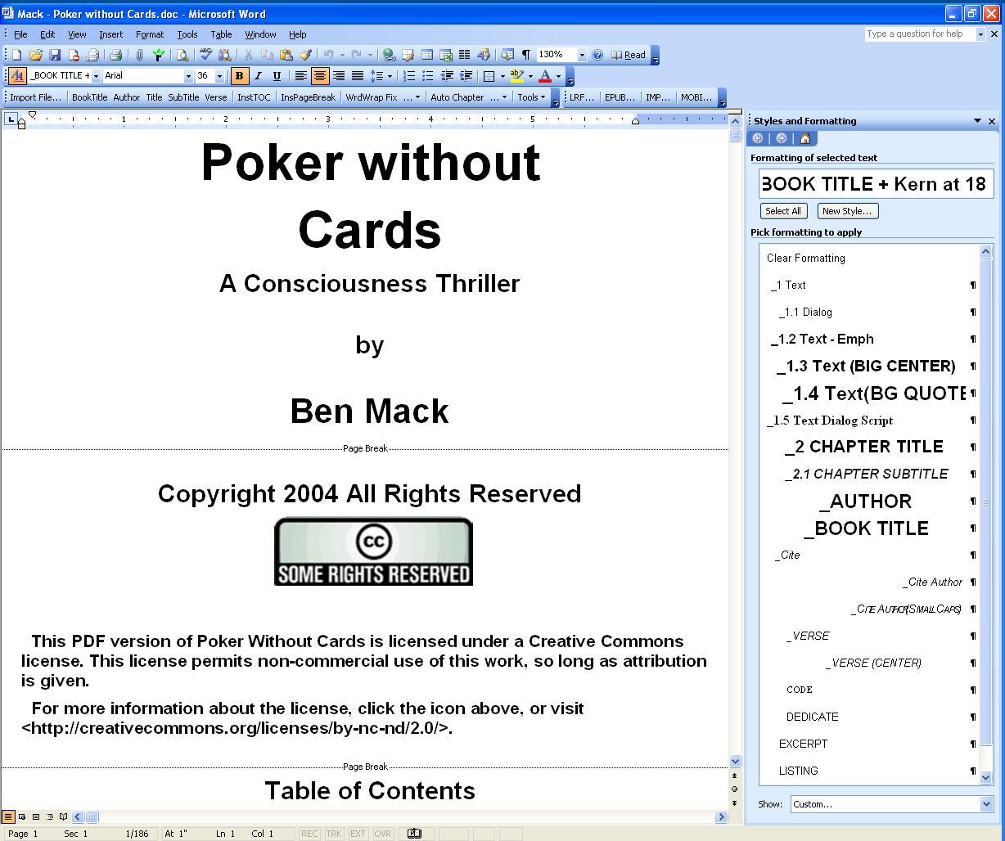Switch to Outline view button
This screenshot has height=841, width=1005.
click(50, 816)
